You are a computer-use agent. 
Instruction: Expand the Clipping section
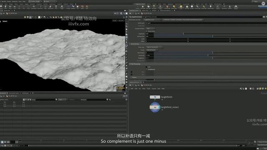131,77
